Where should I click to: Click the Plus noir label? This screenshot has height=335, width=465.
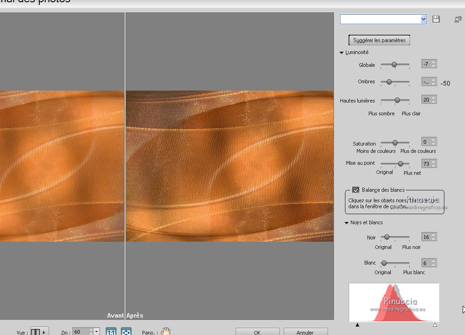point(411,247)
